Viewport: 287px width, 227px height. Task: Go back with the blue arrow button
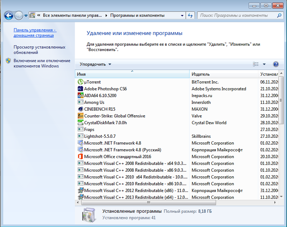coord(9,15)
